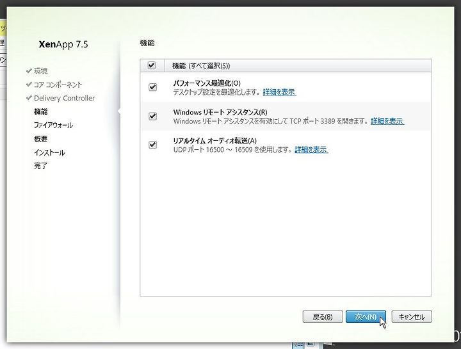461x349 pixels.
Task: Click checkmark icon beside Delivery Controller
Action: pyautogui.click(x=29, y=98)
